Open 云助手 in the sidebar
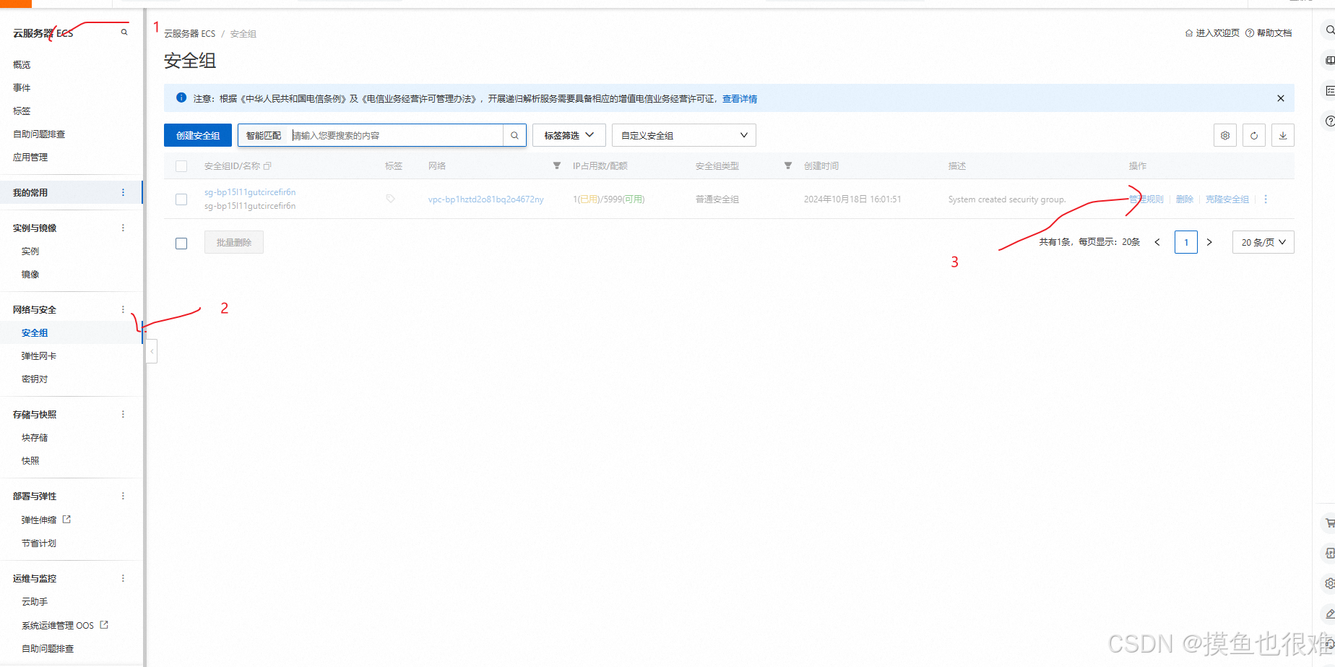This screenshot has width=1335, height=667. [35, 601]
